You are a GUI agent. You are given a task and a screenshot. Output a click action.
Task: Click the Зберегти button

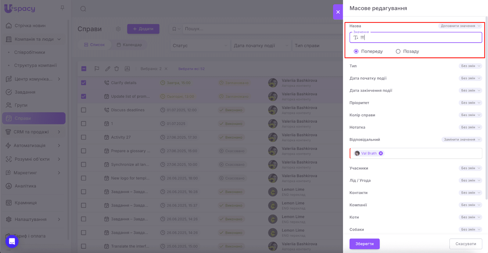tap(364, 244)
